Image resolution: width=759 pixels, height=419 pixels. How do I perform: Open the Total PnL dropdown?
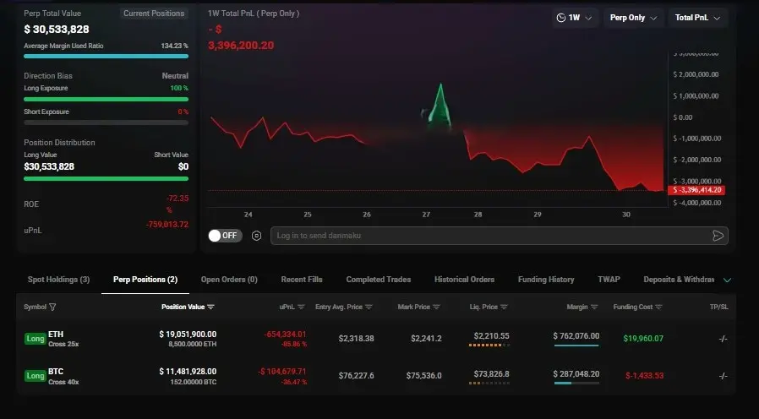697,18
